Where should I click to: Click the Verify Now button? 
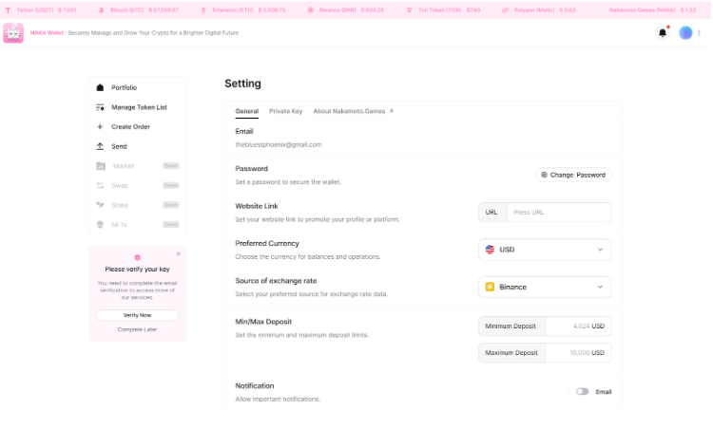click(137, 315)
